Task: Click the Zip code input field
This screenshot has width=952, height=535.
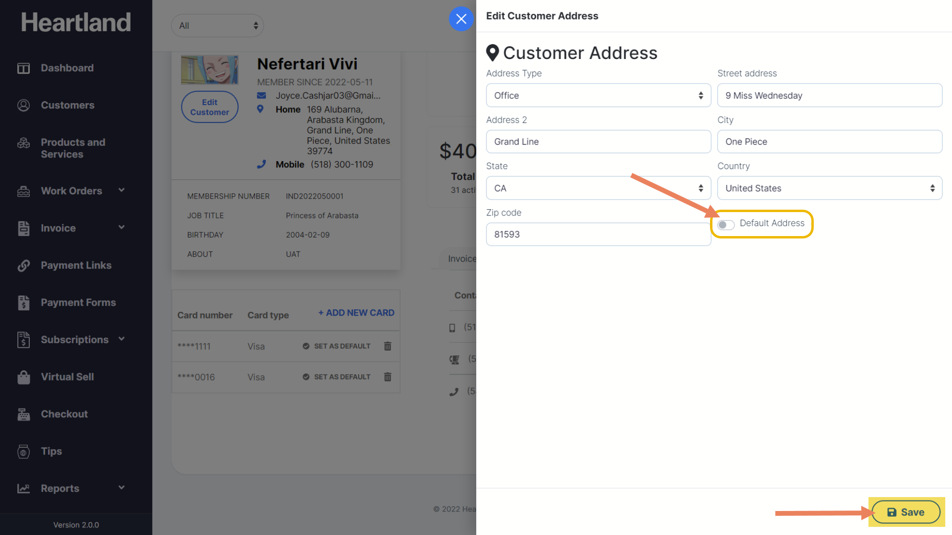Action: (598, 234)
